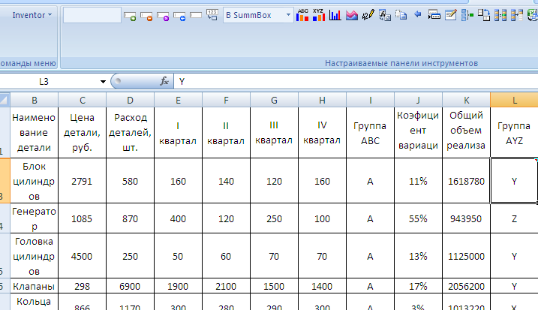Click the blue bar chart icon
Screen dimensions: 538x310
pos(335,15)
